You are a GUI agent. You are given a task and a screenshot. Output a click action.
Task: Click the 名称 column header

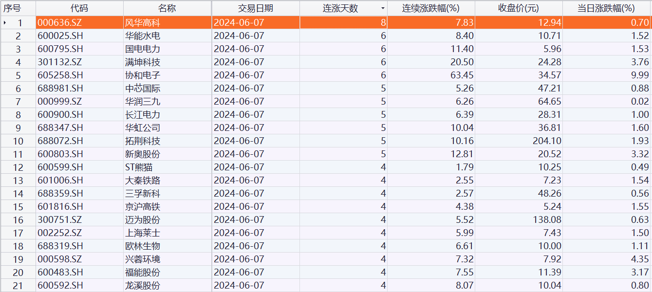coord(167,8)
